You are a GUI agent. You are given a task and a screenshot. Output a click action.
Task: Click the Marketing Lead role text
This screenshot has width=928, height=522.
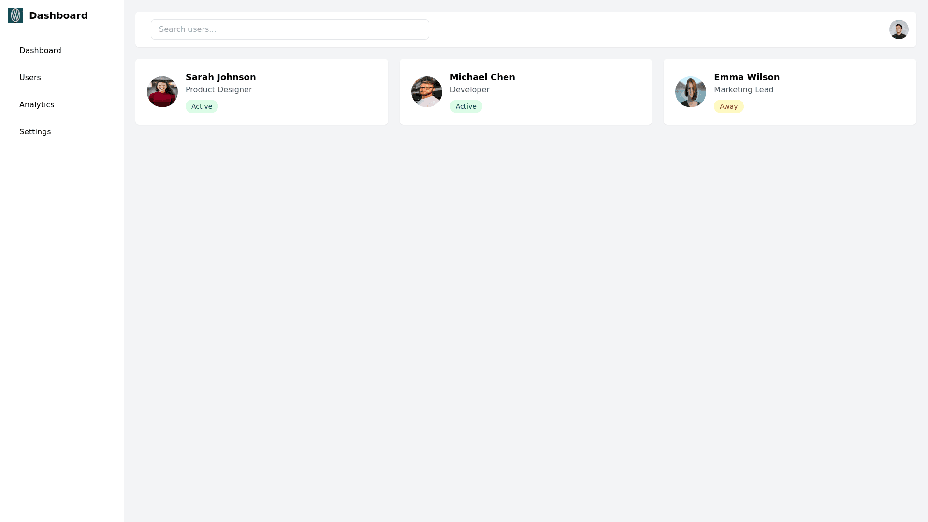(743, 90)
